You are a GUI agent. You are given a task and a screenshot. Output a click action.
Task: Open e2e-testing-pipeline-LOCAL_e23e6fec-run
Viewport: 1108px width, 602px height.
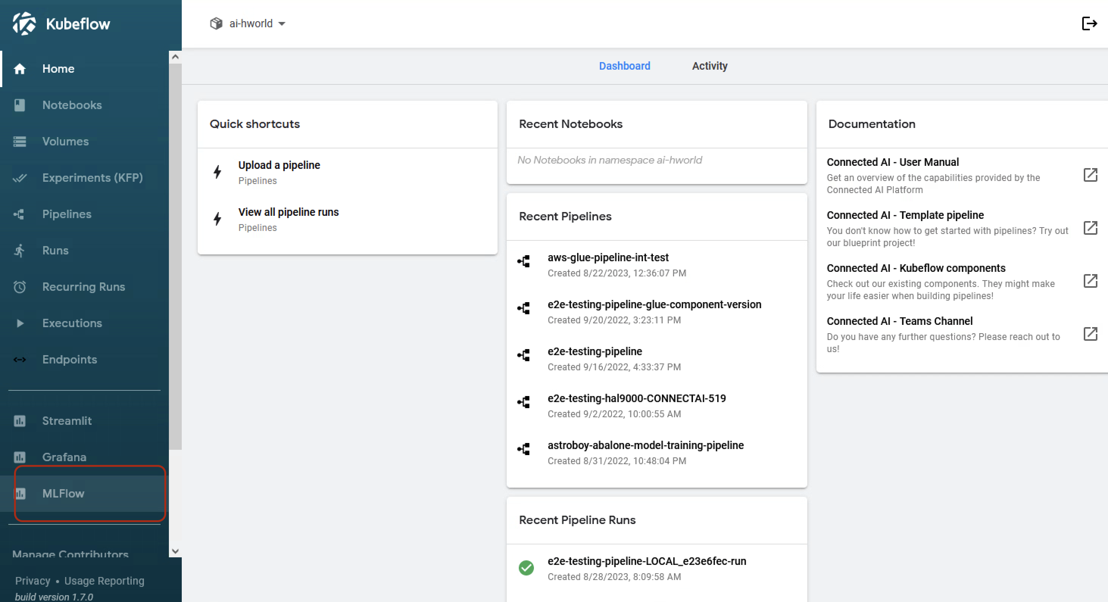[656, 568]
